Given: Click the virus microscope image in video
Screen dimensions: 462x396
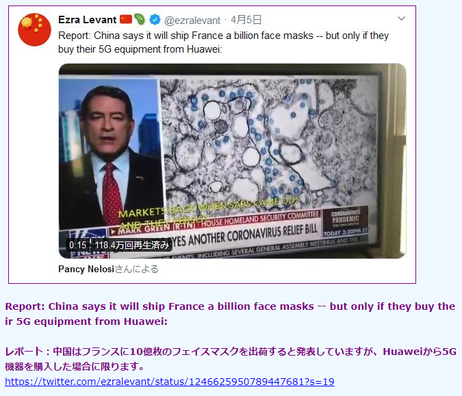Looking at the screenshot, I should pos(269,142).
